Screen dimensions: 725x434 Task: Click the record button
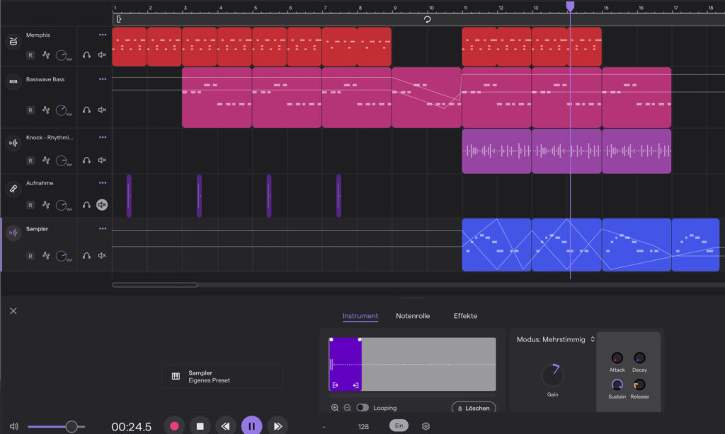tap(174, 426)
